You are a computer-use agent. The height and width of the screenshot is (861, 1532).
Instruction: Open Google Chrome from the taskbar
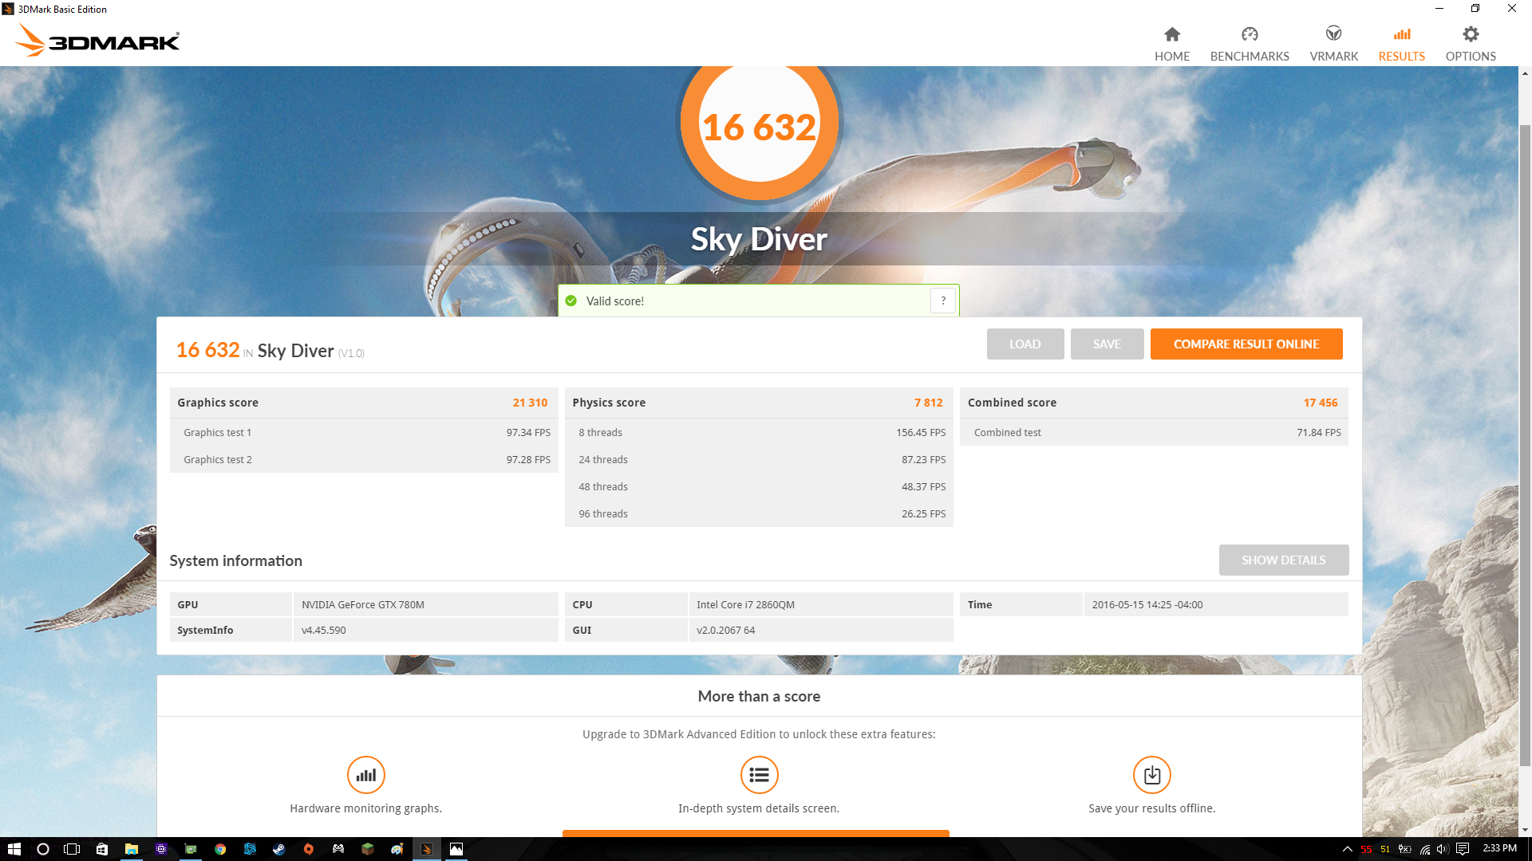point(220,849)
